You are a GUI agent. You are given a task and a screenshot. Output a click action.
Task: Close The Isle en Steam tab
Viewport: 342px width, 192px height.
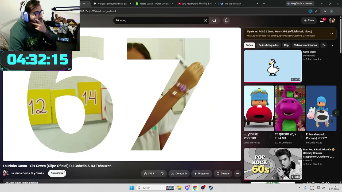tap(258, 4)
